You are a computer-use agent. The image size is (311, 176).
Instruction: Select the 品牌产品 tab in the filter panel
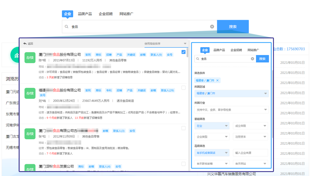pyautogui.click(x=219, y=50)
